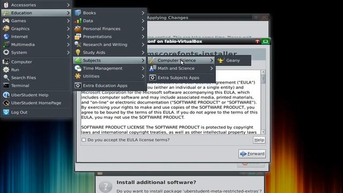Launch Geany from the submenu
The image size is (343, 193).
click(233, 61)
